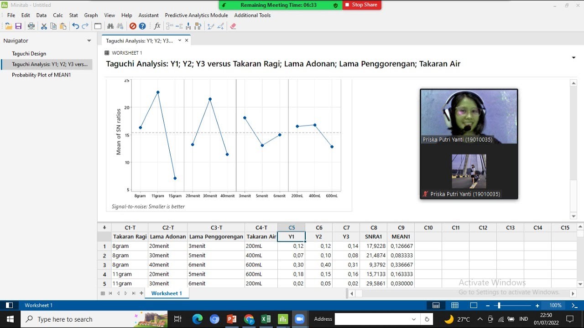Open Microsoft Edge from taskbar
The height and width of the screenshot is (328, 584).
point(197,319)
